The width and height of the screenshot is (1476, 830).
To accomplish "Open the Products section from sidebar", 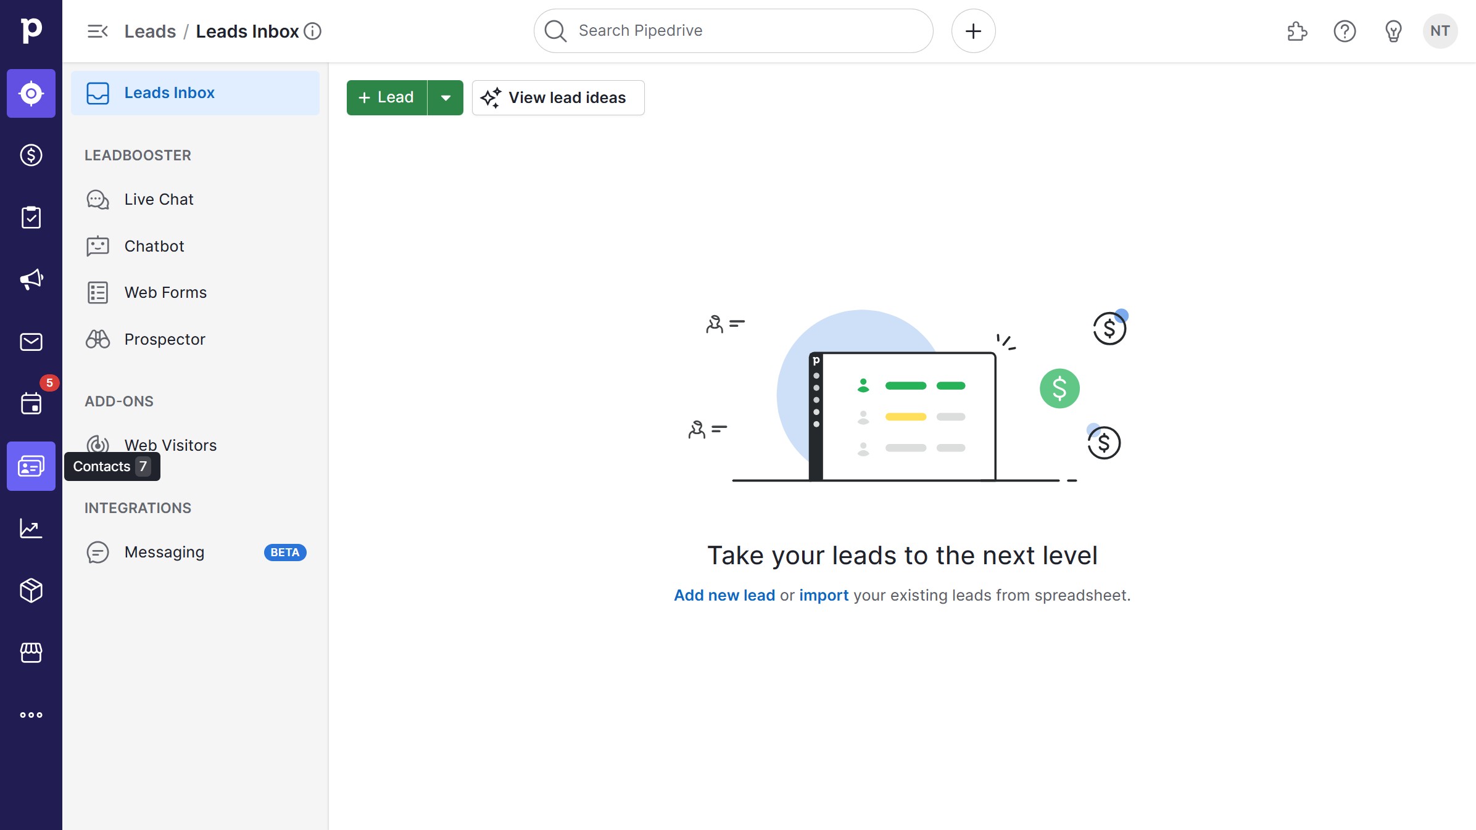I will pyautogui.click(x=31, y=591).
